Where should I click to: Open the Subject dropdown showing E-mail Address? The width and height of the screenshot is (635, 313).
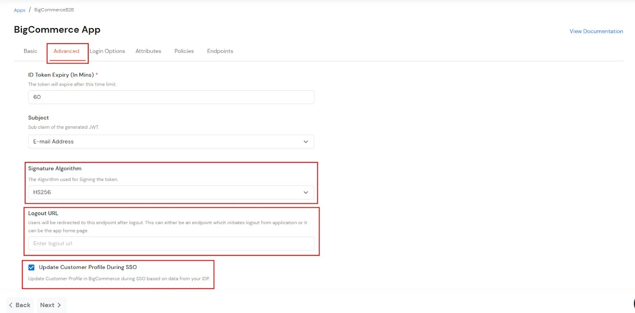171,142
